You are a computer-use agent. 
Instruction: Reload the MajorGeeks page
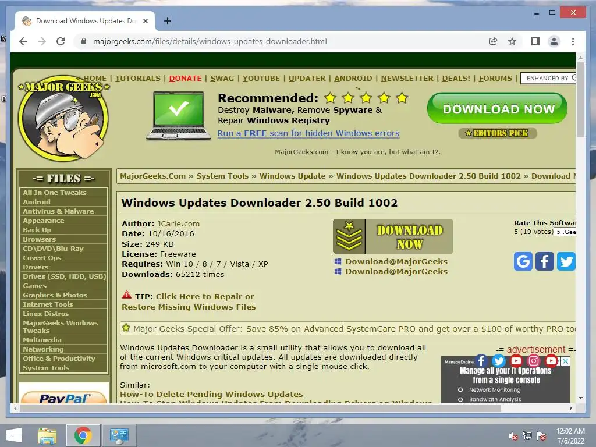click(x=61, y=41)
